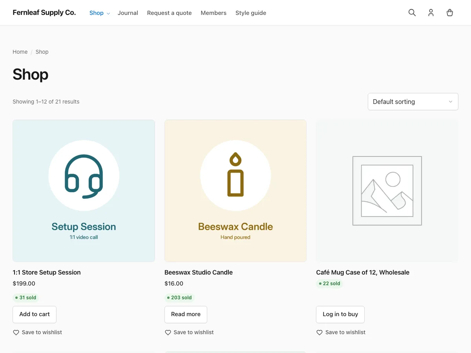Screen dimensions: 471x353
Task: Go to Fernleaf Supply Co. homepage logo
Action: pos(44,13)
